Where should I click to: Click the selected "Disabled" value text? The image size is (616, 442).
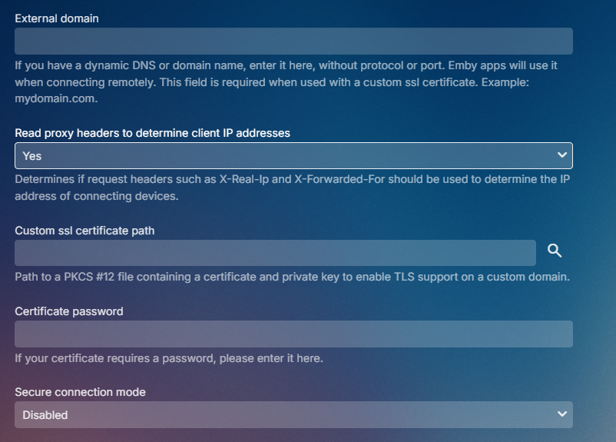click(x=45, y=415)
